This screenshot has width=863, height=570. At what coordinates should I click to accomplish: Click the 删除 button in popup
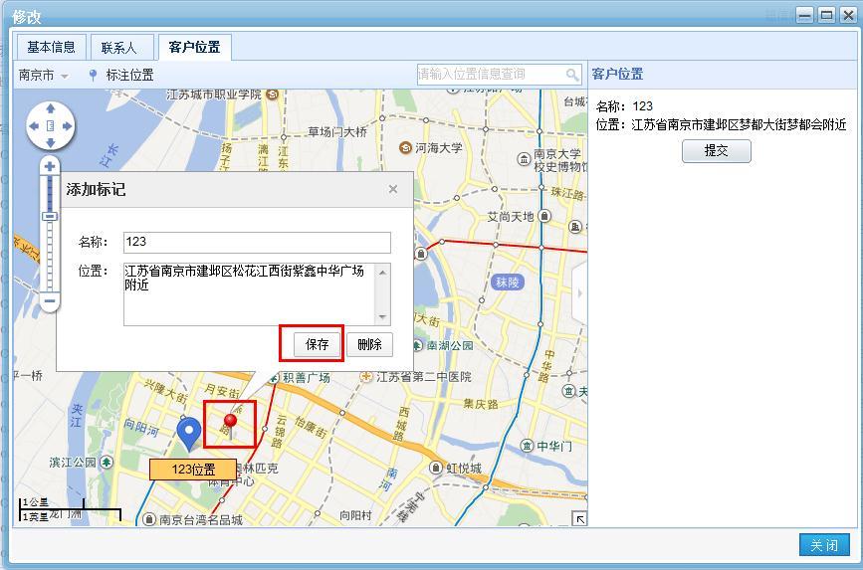(x=369, y=344)
